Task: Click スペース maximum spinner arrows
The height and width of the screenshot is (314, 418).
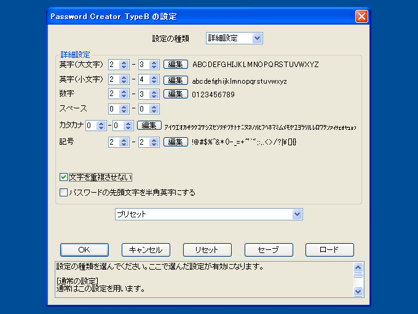Action: 154,109
